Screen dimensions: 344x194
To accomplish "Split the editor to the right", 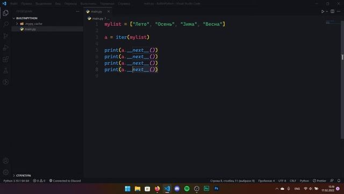I will [333, 11].
